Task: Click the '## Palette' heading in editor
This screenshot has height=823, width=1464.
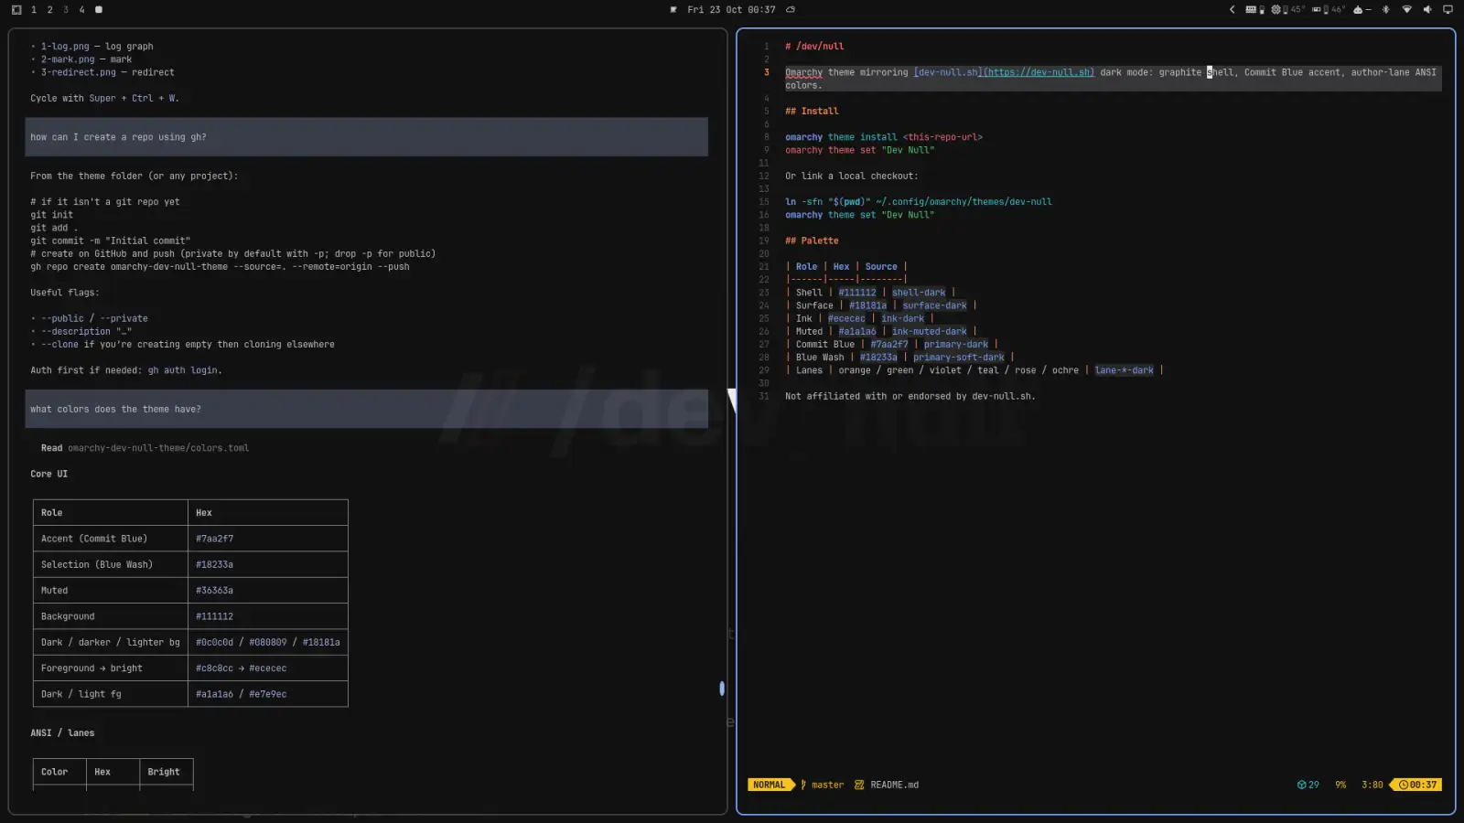Action: pos(812,240)
